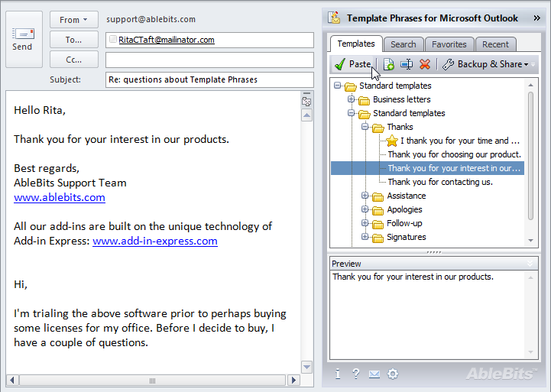This screenshot has height=392, width=551.
Task: Click the starred 'I thank you for your time' template
Action: pyautogui.click(x=459, y=141)
